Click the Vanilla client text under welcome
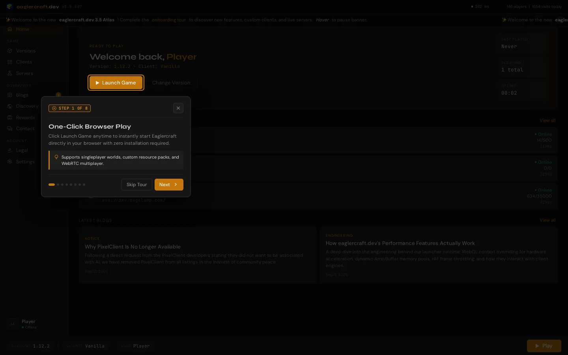Viewport: 568px width, 355px height. 170,66
